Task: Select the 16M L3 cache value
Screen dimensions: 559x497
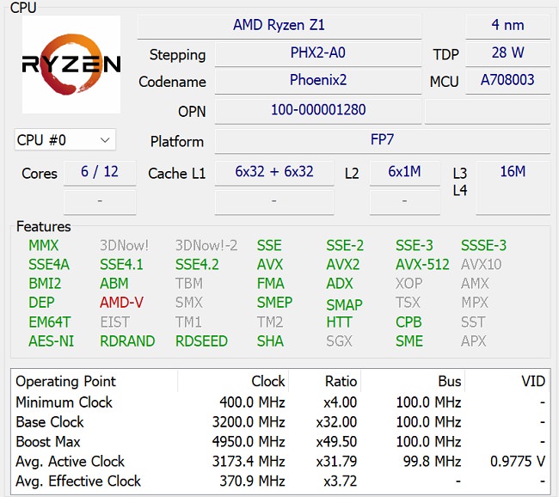Action: pos(512,172)
